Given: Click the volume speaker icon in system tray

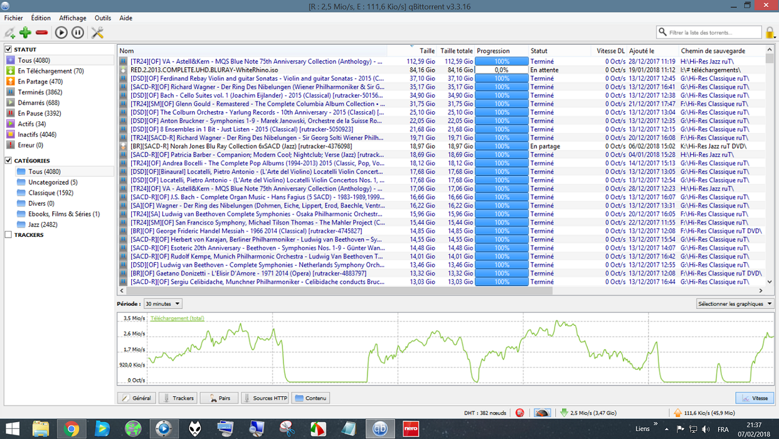Looking at the screenshot, I should [x=706, y=429].
